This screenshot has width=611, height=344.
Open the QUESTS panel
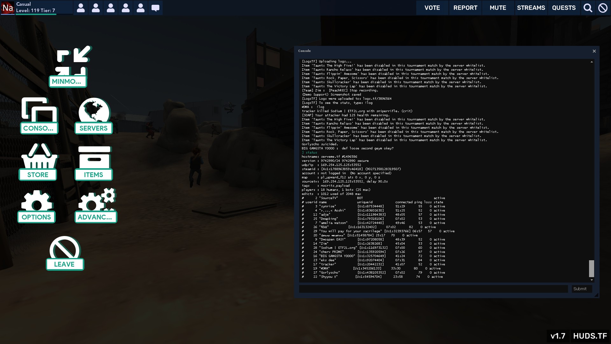tap(564, 8)
